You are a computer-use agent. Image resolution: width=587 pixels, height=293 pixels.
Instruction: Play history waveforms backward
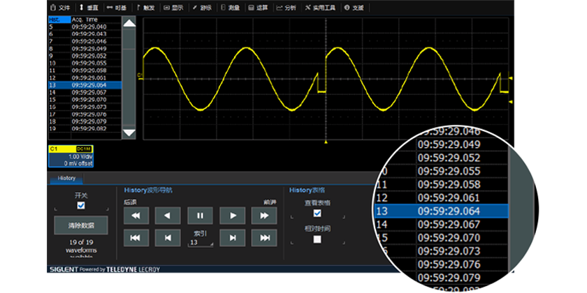[168, 216]
